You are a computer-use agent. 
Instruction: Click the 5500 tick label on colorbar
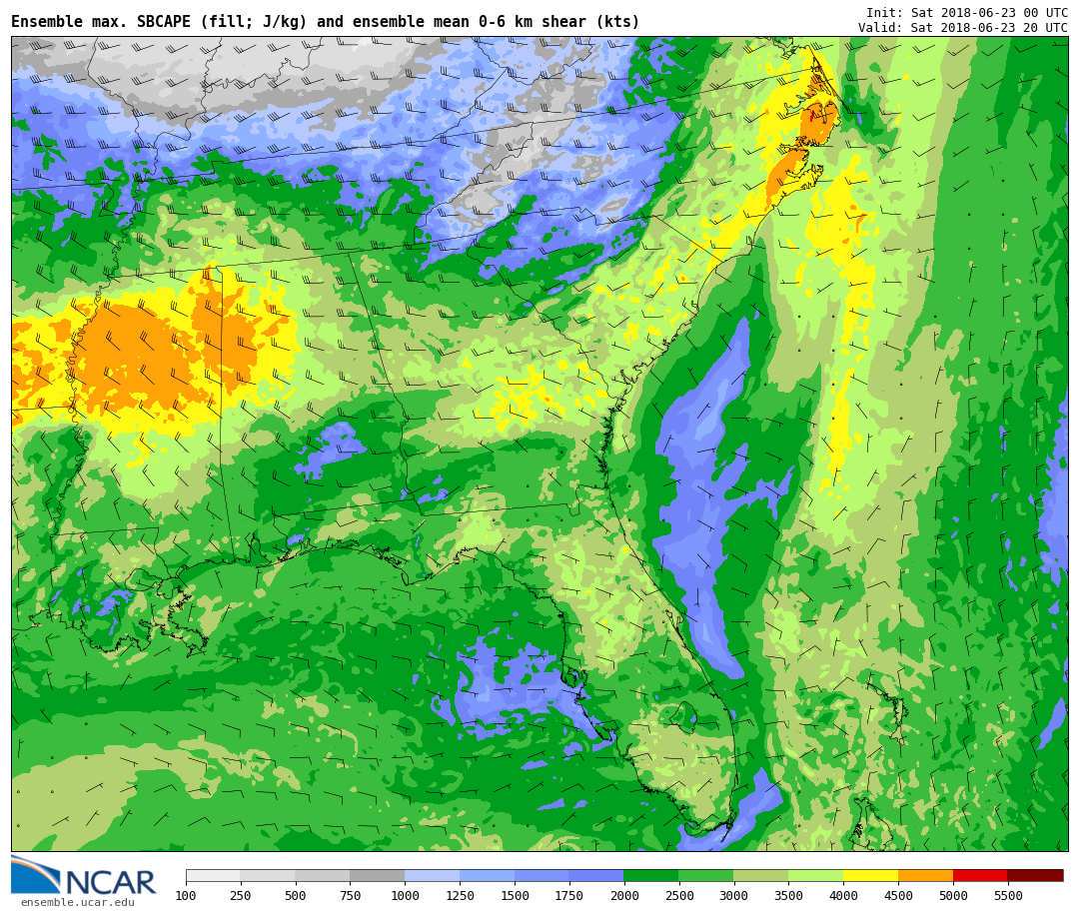pyautogui.click(x=1007, y=897)
